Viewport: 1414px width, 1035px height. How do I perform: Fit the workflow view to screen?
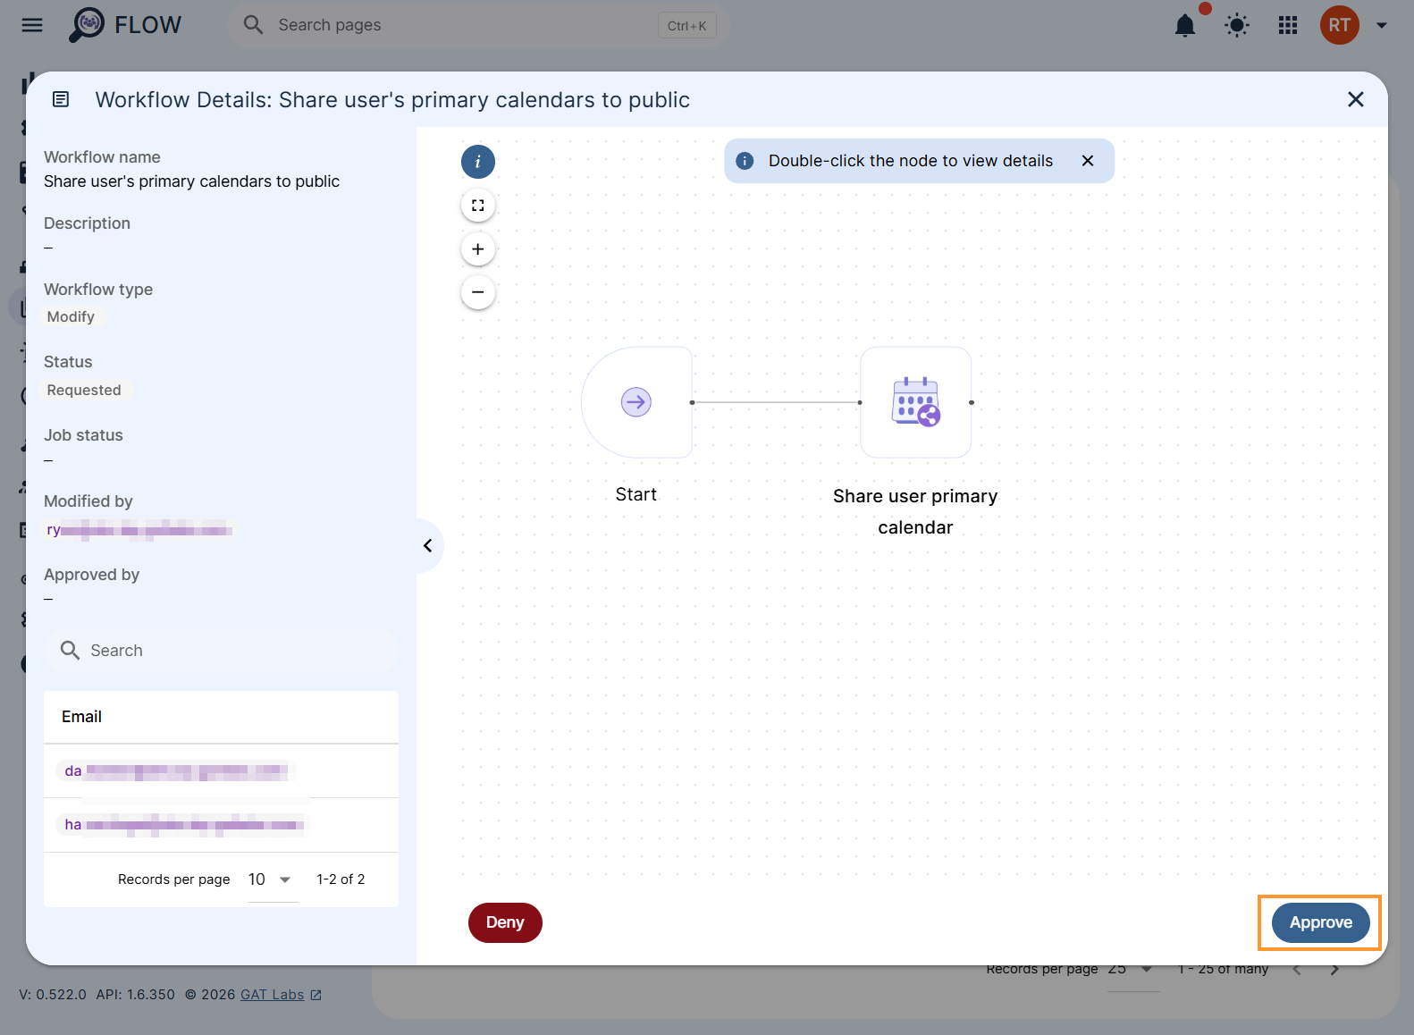(478, 206)
